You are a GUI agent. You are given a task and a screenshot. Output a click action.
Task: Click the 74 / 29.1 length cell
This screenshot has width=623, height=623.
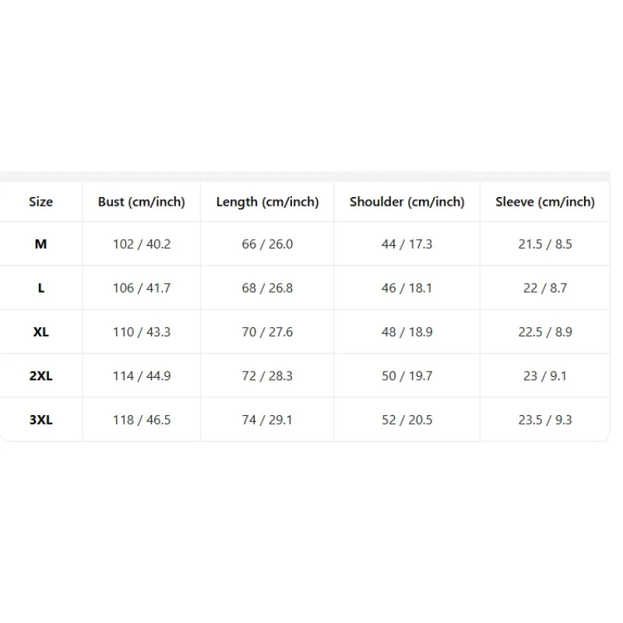pyautogui.click(x=267, y=420)
